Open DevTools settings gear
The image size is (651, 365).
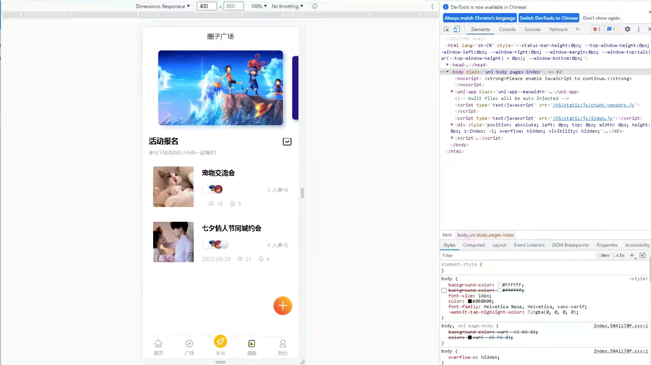(627, 29)
